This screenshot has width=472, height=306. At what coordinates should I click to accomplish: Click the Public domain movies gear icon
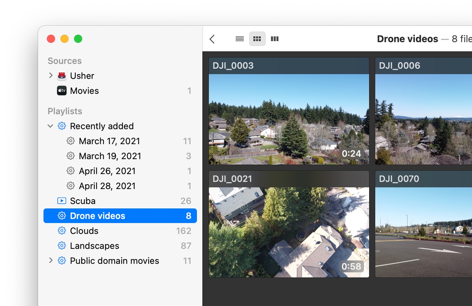point(62,260)
